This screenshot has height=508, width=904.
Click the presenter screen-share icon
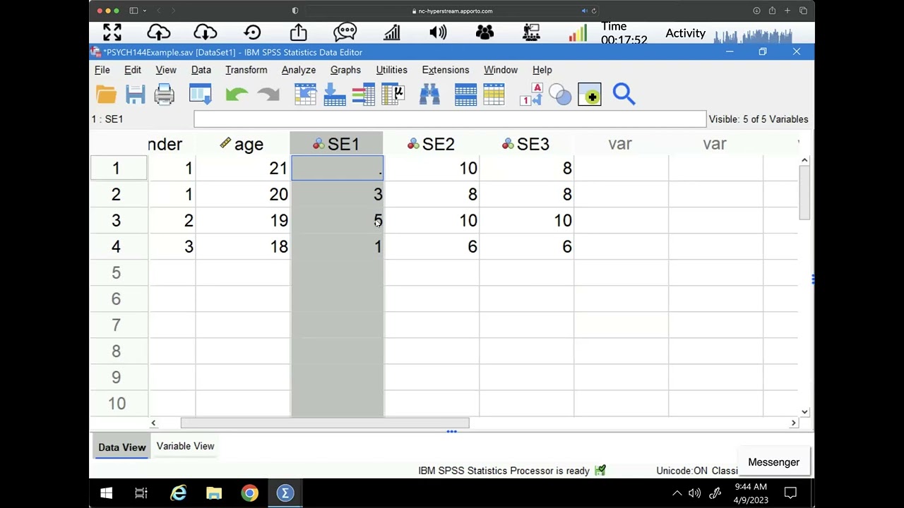[x=531, y=32]
